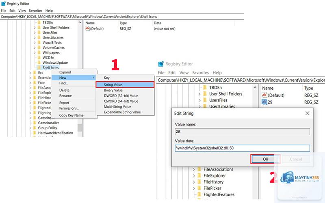Select Permissions... in the context menu

coord(74,108)
